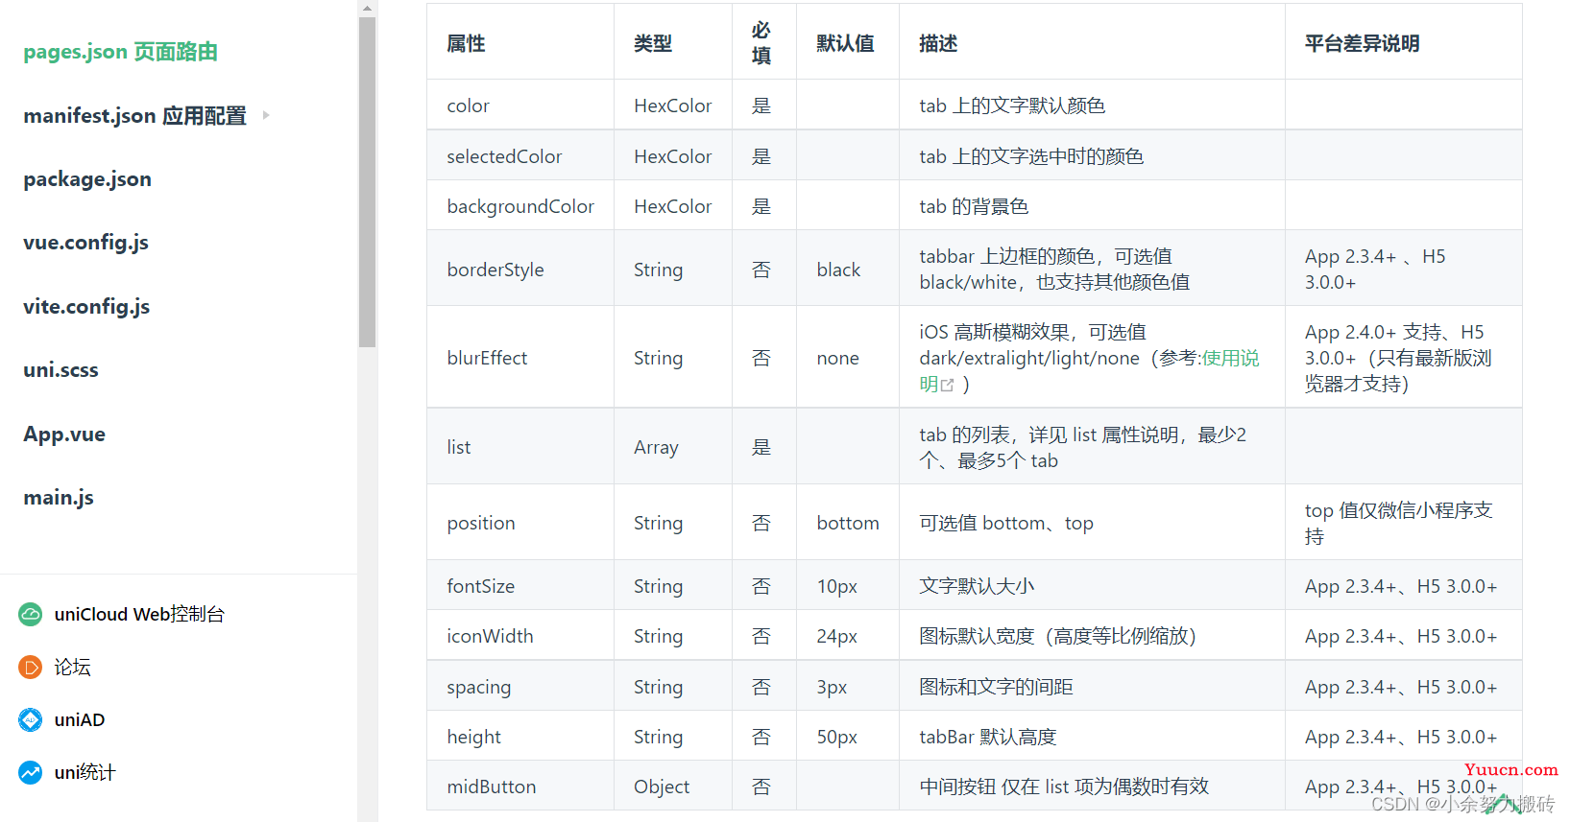Click the sidebar scrollbar up arrow
The image size is (1570, 822).
[x=367, y=8]
